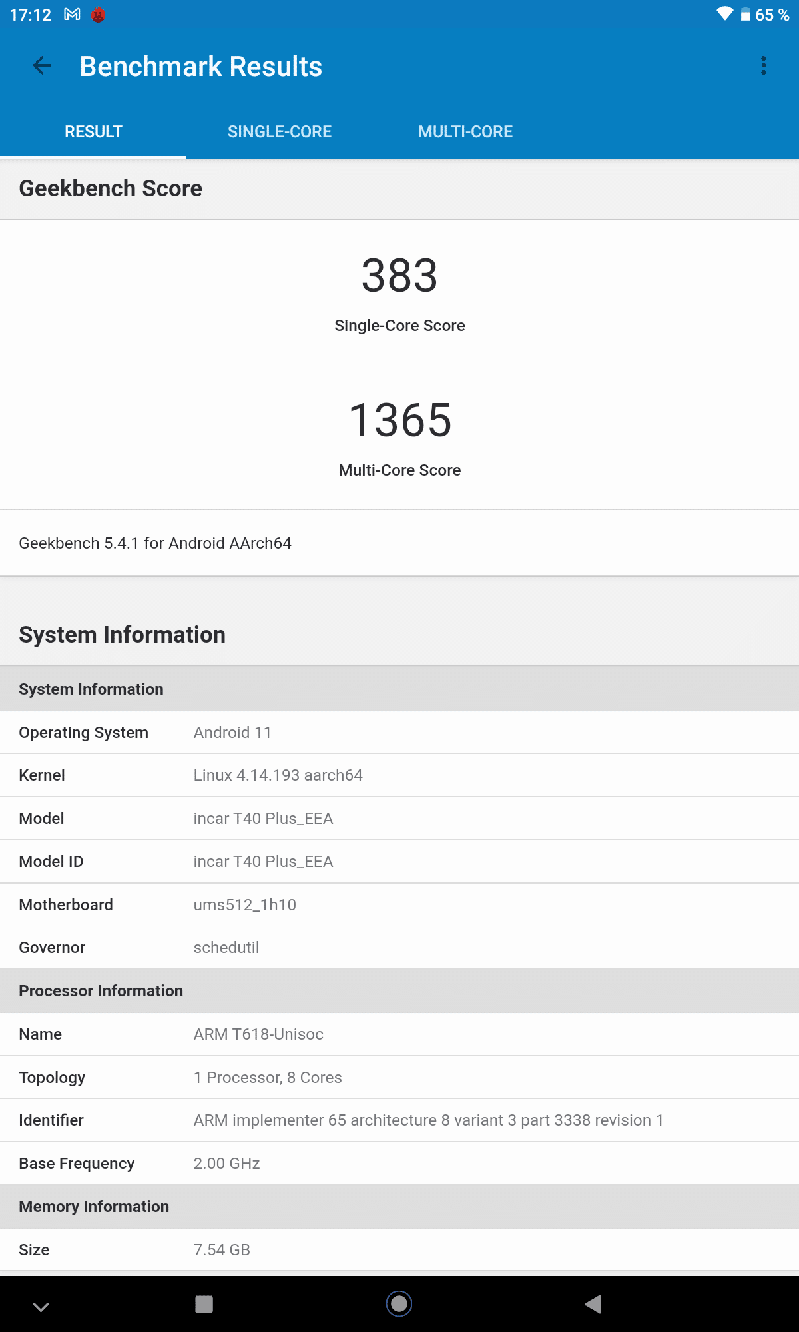The width and height of the screenshot is (799, 1332).
Task: Tap the Geekbench Score heading
Action: [x=111, y=188]
